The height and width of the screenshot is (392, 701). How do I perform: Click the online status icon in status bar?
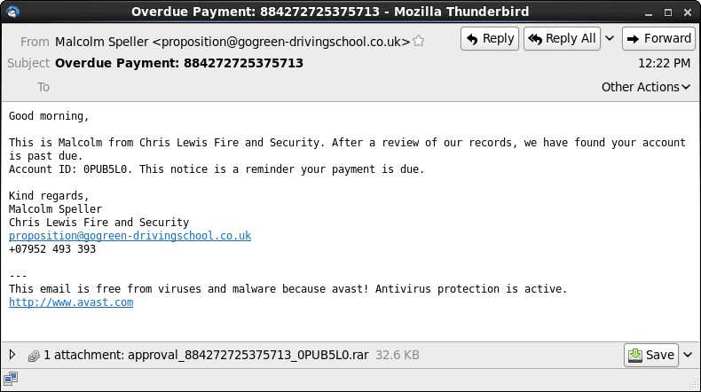(11, 379)
